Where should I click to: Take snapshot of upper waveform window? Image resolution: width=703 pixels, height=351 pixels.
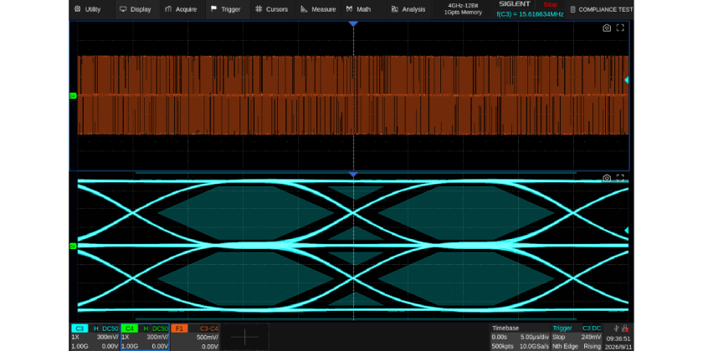[607, 28]
